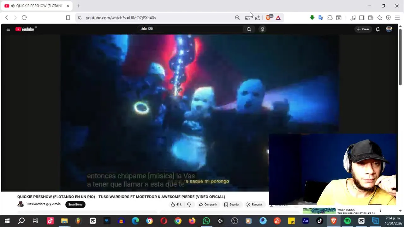Viewport: 404px width, 227px height.
Task: Open zoom level indicator in address bar
Action: 237,18
